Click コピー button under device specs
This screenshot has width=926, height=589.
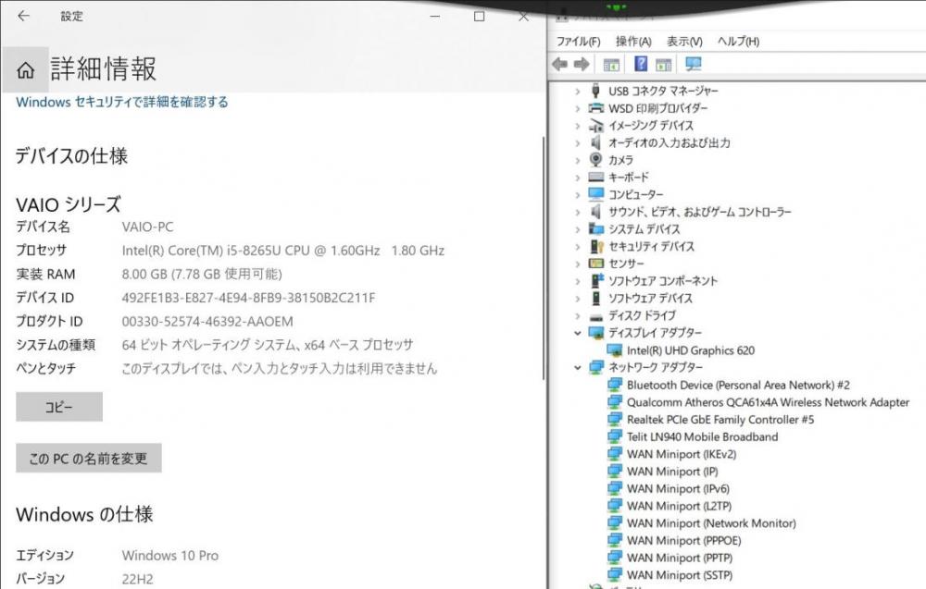click(59, 407)
